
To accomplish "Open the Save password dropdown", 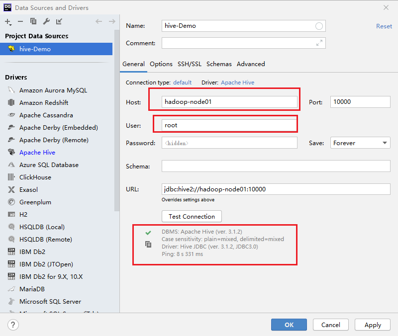I will coord(360,143).
